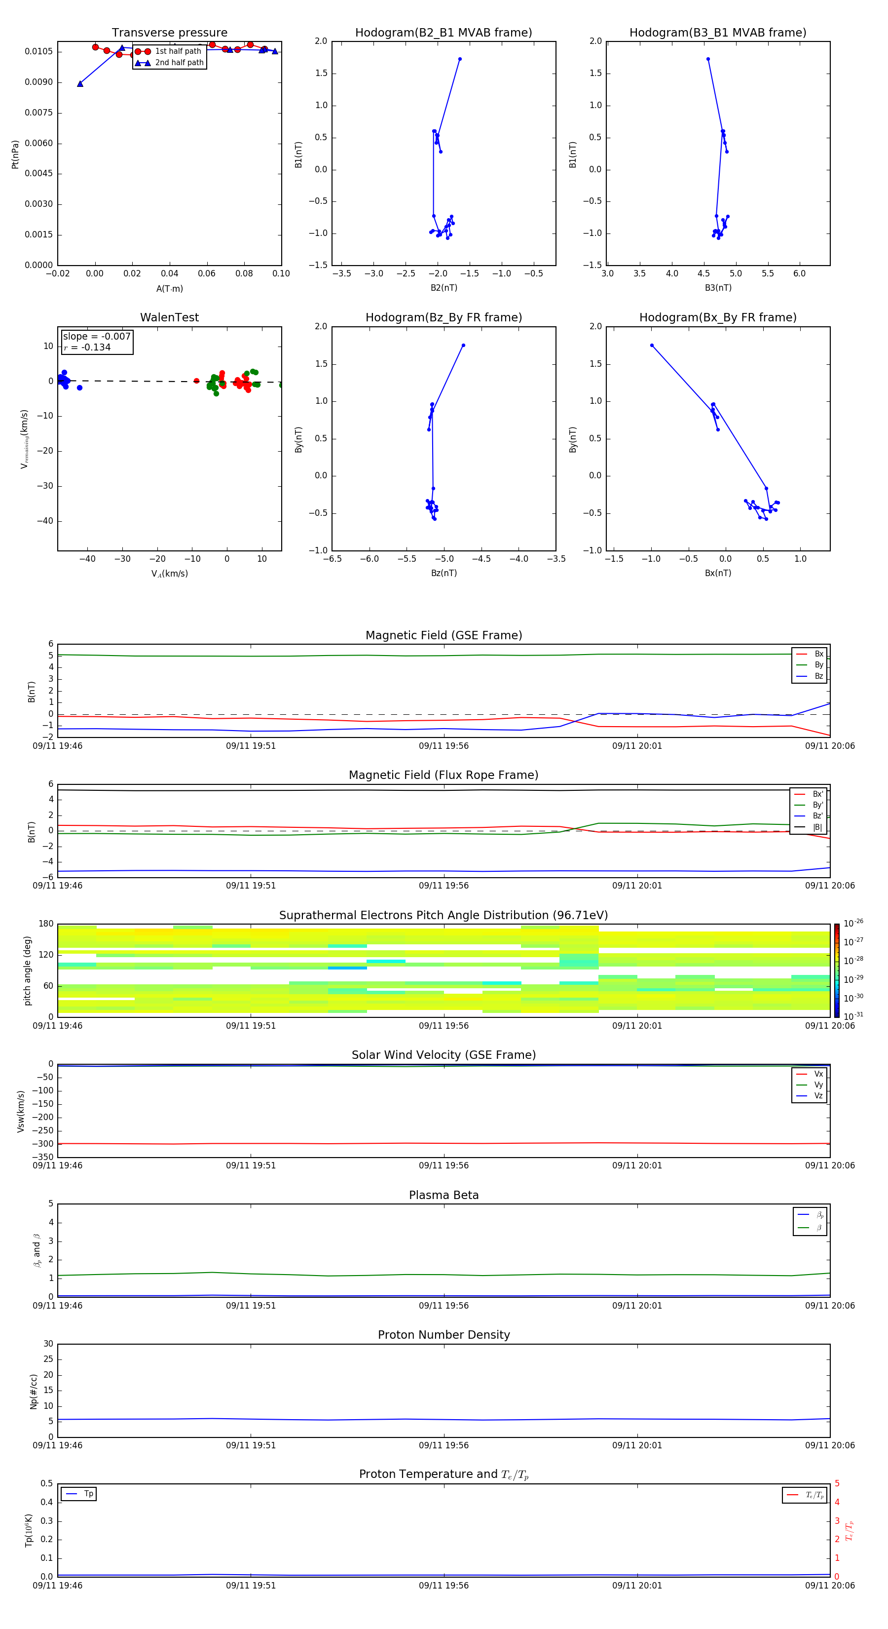Viewport: 888px width, 1629px height.
Task: Click the 'By(nT)' label of Bz_By hodogram
Action: (x=298, y=439)
